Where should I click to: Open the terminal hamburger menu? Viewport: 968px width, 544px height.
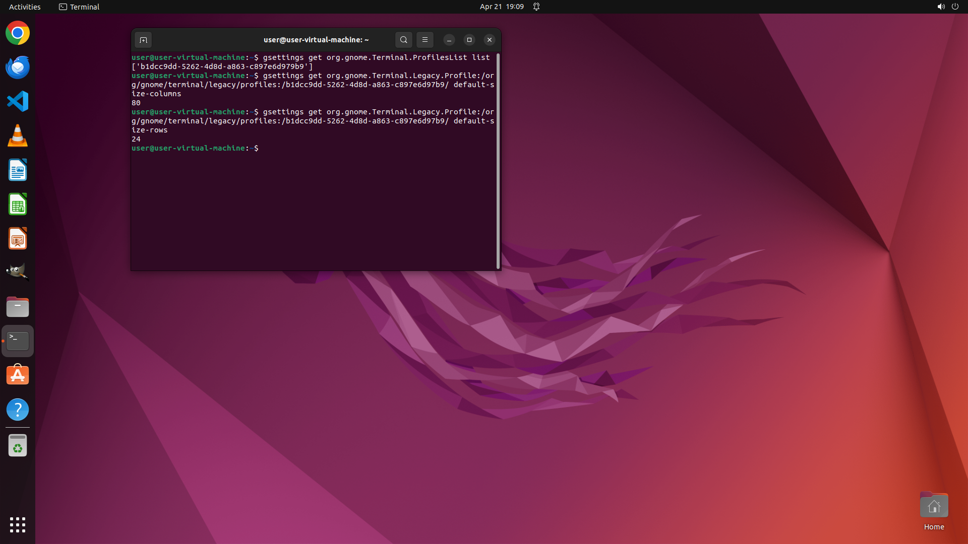425,40
